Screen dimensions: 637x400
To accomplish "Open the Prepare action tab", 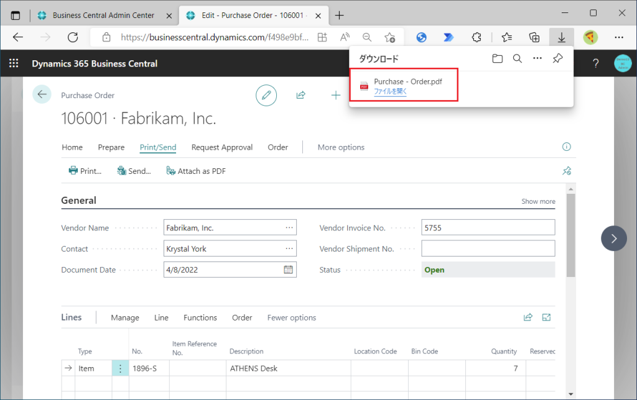I will [111, 147].
